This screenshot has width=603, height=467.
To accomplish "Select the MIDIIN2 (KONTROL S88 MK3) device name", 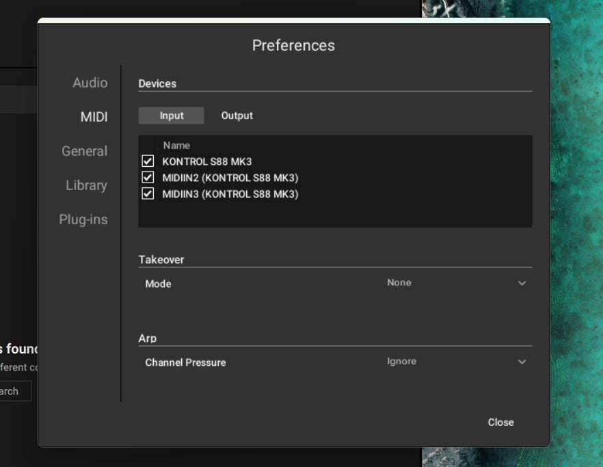I will (x=230, y=178).
